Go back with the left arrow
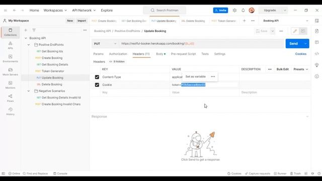 [x=15, y=10]
